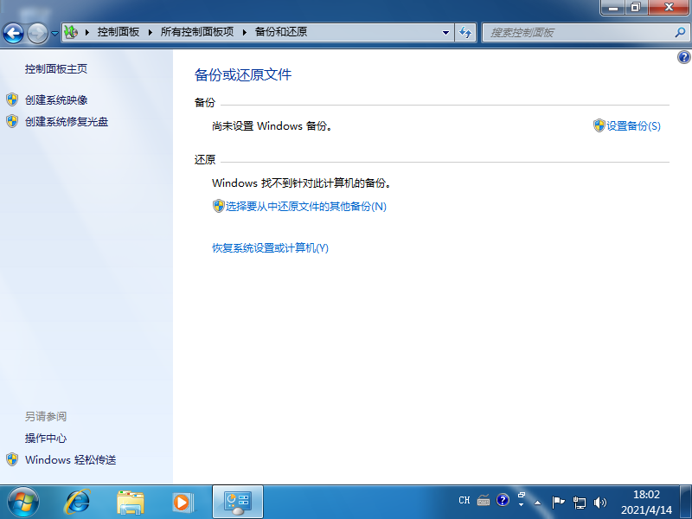Open help with the blue question icon
The image size is (692, 519).
pos(684,57)
